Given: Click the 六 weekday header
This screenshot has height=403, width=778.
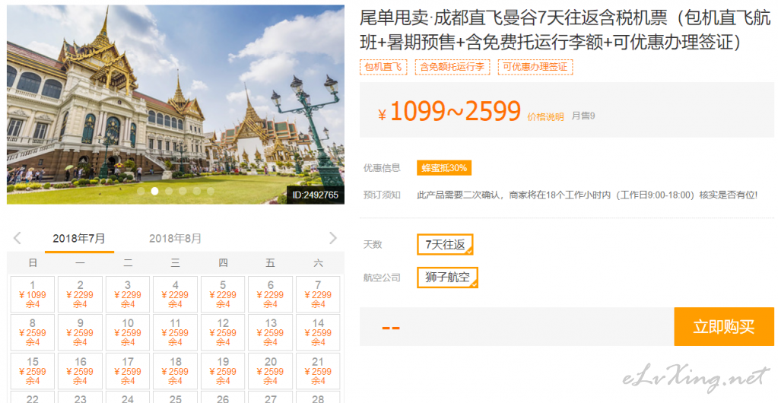Looking at the screenshot, I should (x=318, y=263).
